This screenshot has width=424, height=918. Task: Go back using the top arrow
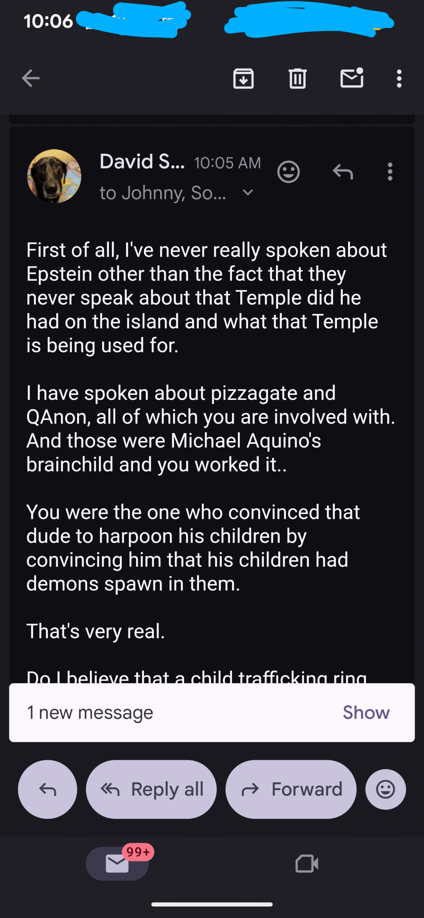pyautogui.click(x=31, y=78)
